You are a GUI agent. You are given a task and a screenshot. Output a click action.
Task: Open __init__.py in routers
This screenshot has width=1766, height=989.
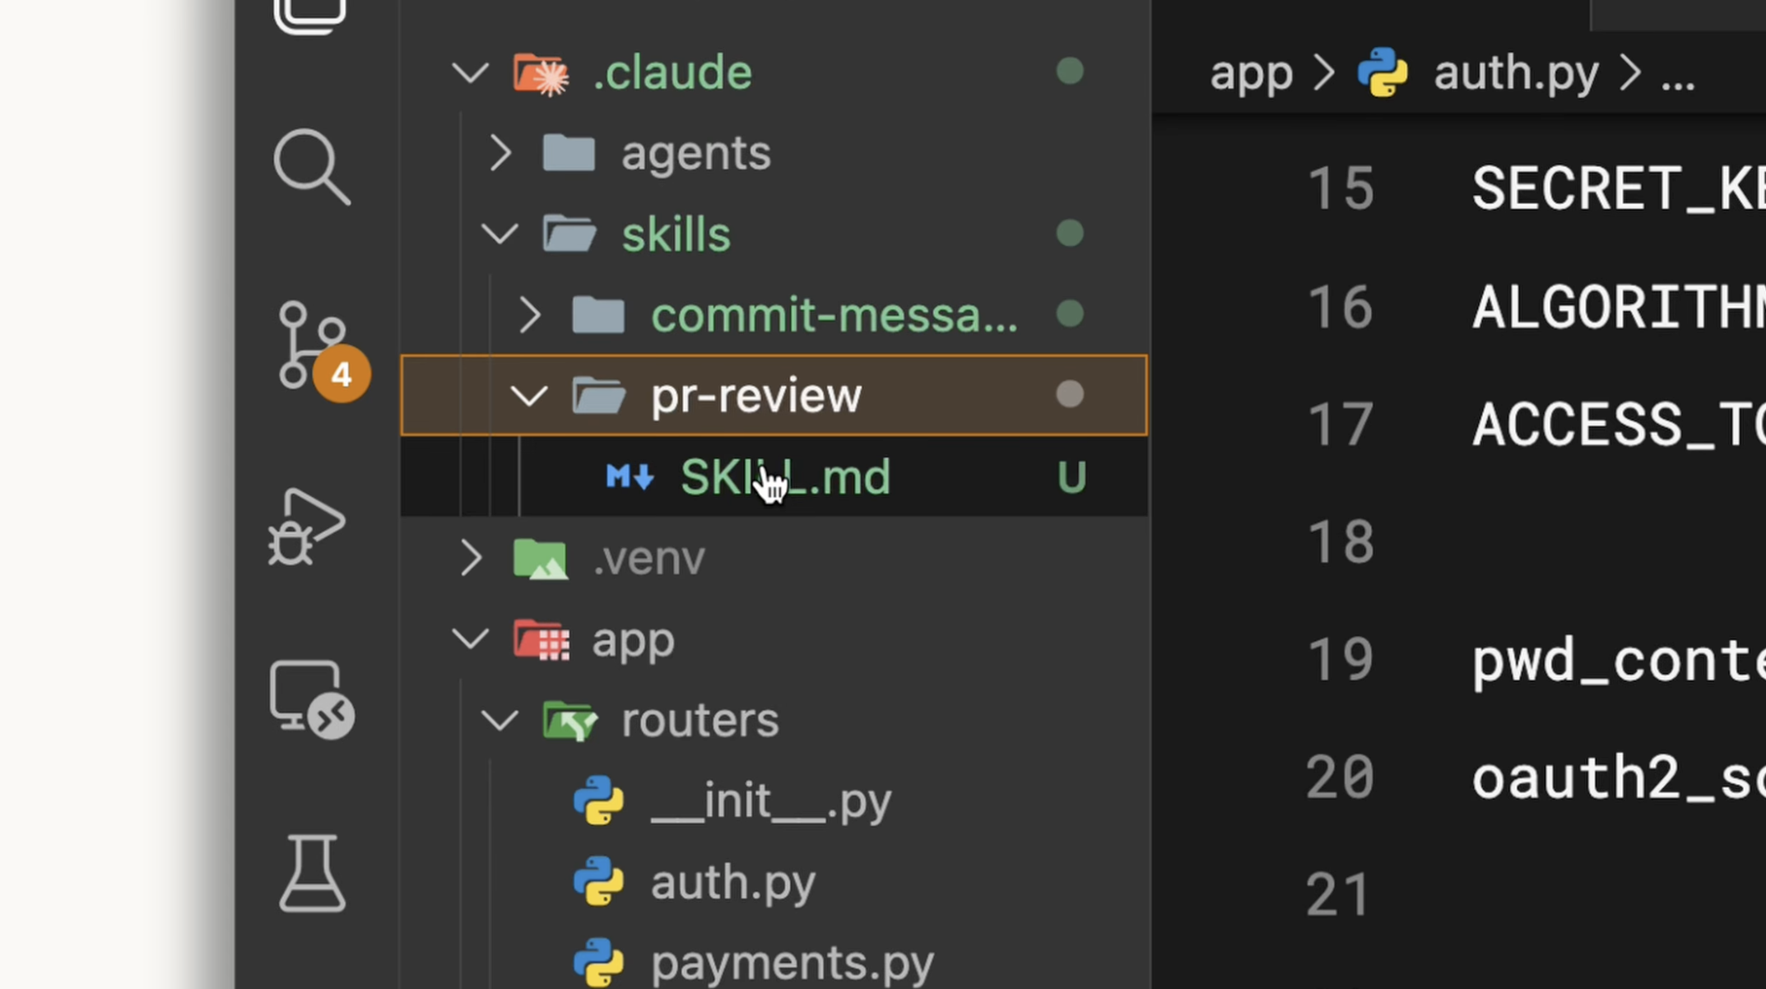click(770, 801)
